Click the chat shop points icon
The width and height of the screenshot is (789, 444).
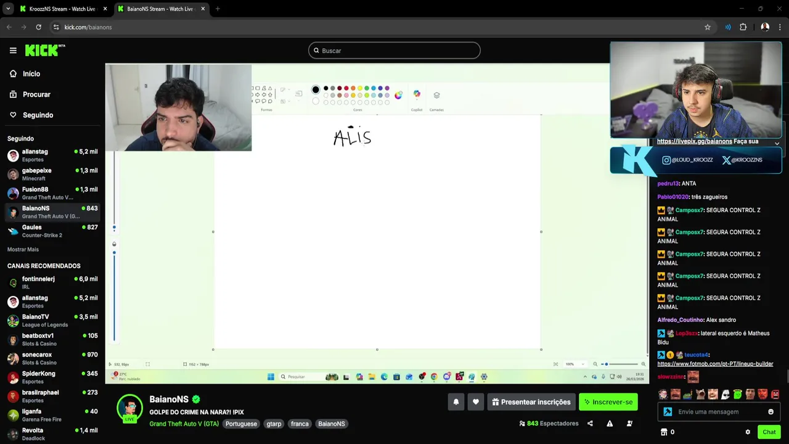664,432
